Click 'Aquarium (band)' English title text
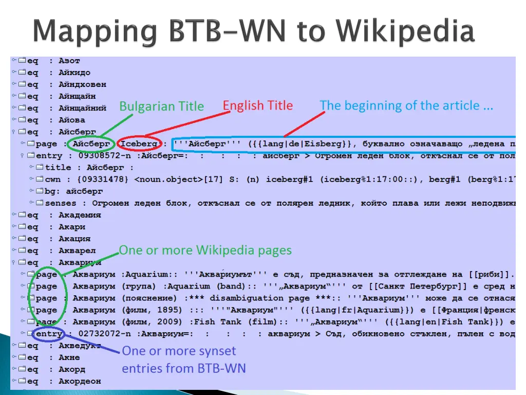526x395 pixels. pyautogui.click(x=206, y=286)
